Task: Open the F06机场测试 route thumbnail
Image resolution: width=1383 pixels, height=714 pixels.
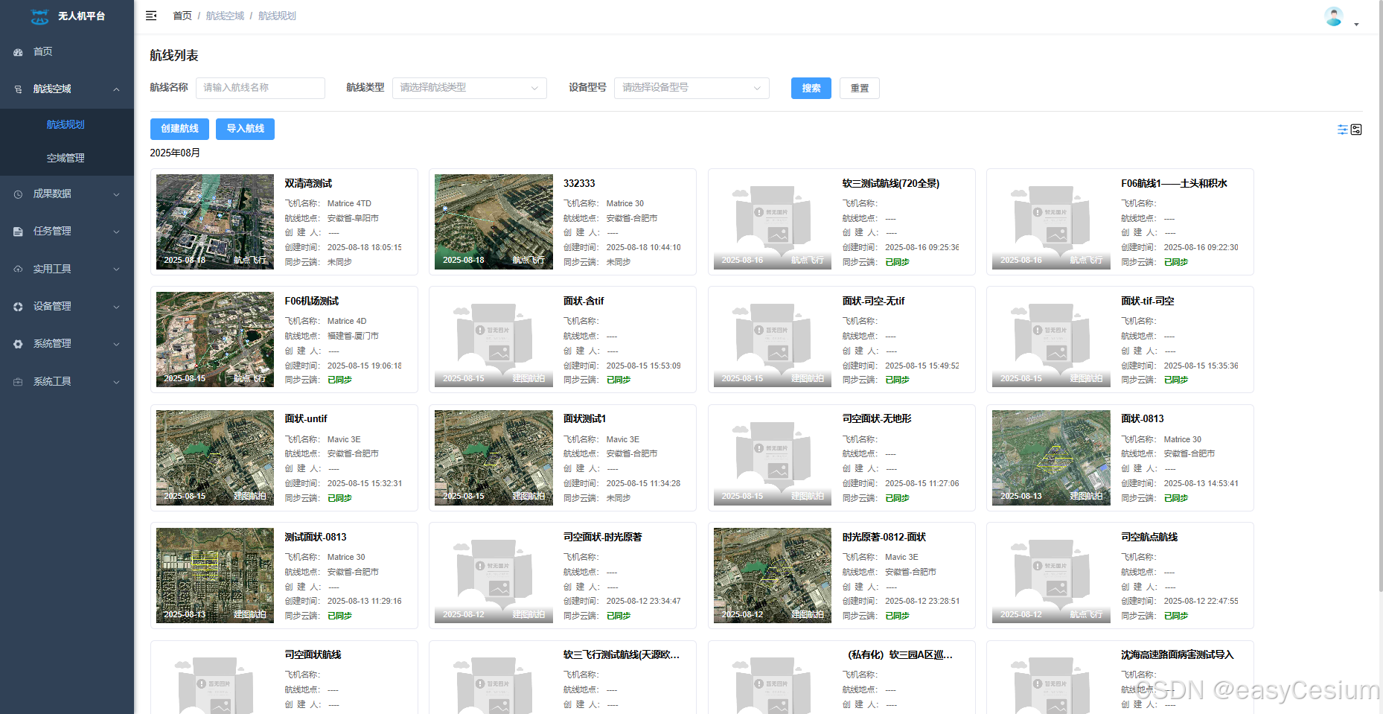Action: pyautogui.click(x=215, y=340)
